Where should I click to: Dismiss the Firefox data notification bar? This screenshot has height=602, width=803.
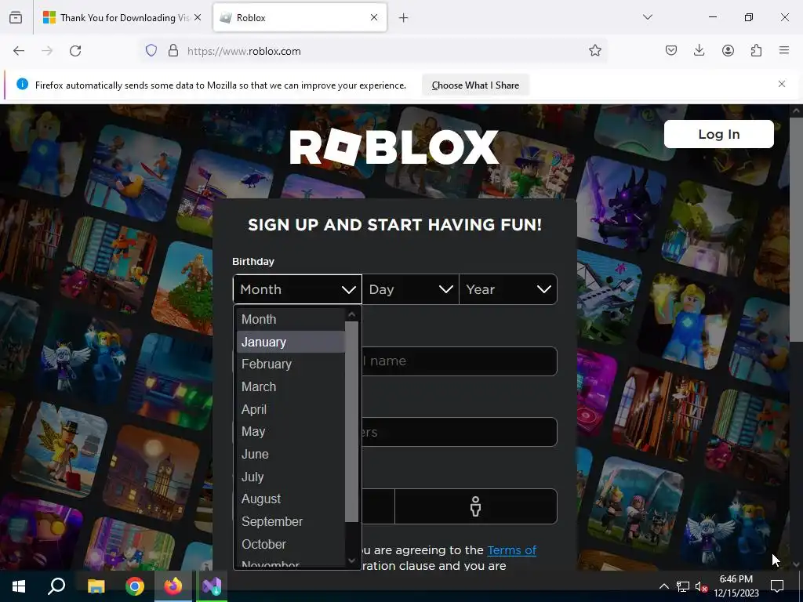click(x=782, y=84)
